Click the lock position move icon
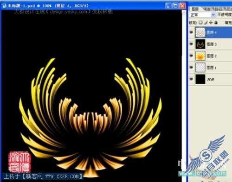This screenshot has width=232, height=182. pos(211,23)
